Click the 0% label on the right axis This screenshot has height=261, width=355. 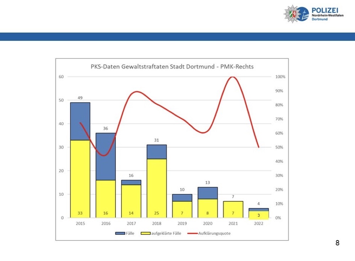pyautogui.click(x=278, y=218)
